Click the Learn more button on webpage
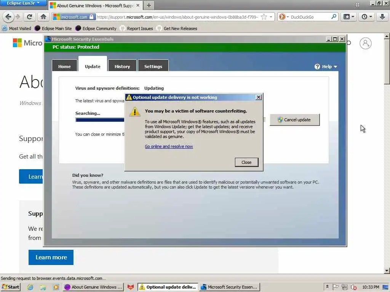The width and height of the screenshot is (390, 292). 51,257
